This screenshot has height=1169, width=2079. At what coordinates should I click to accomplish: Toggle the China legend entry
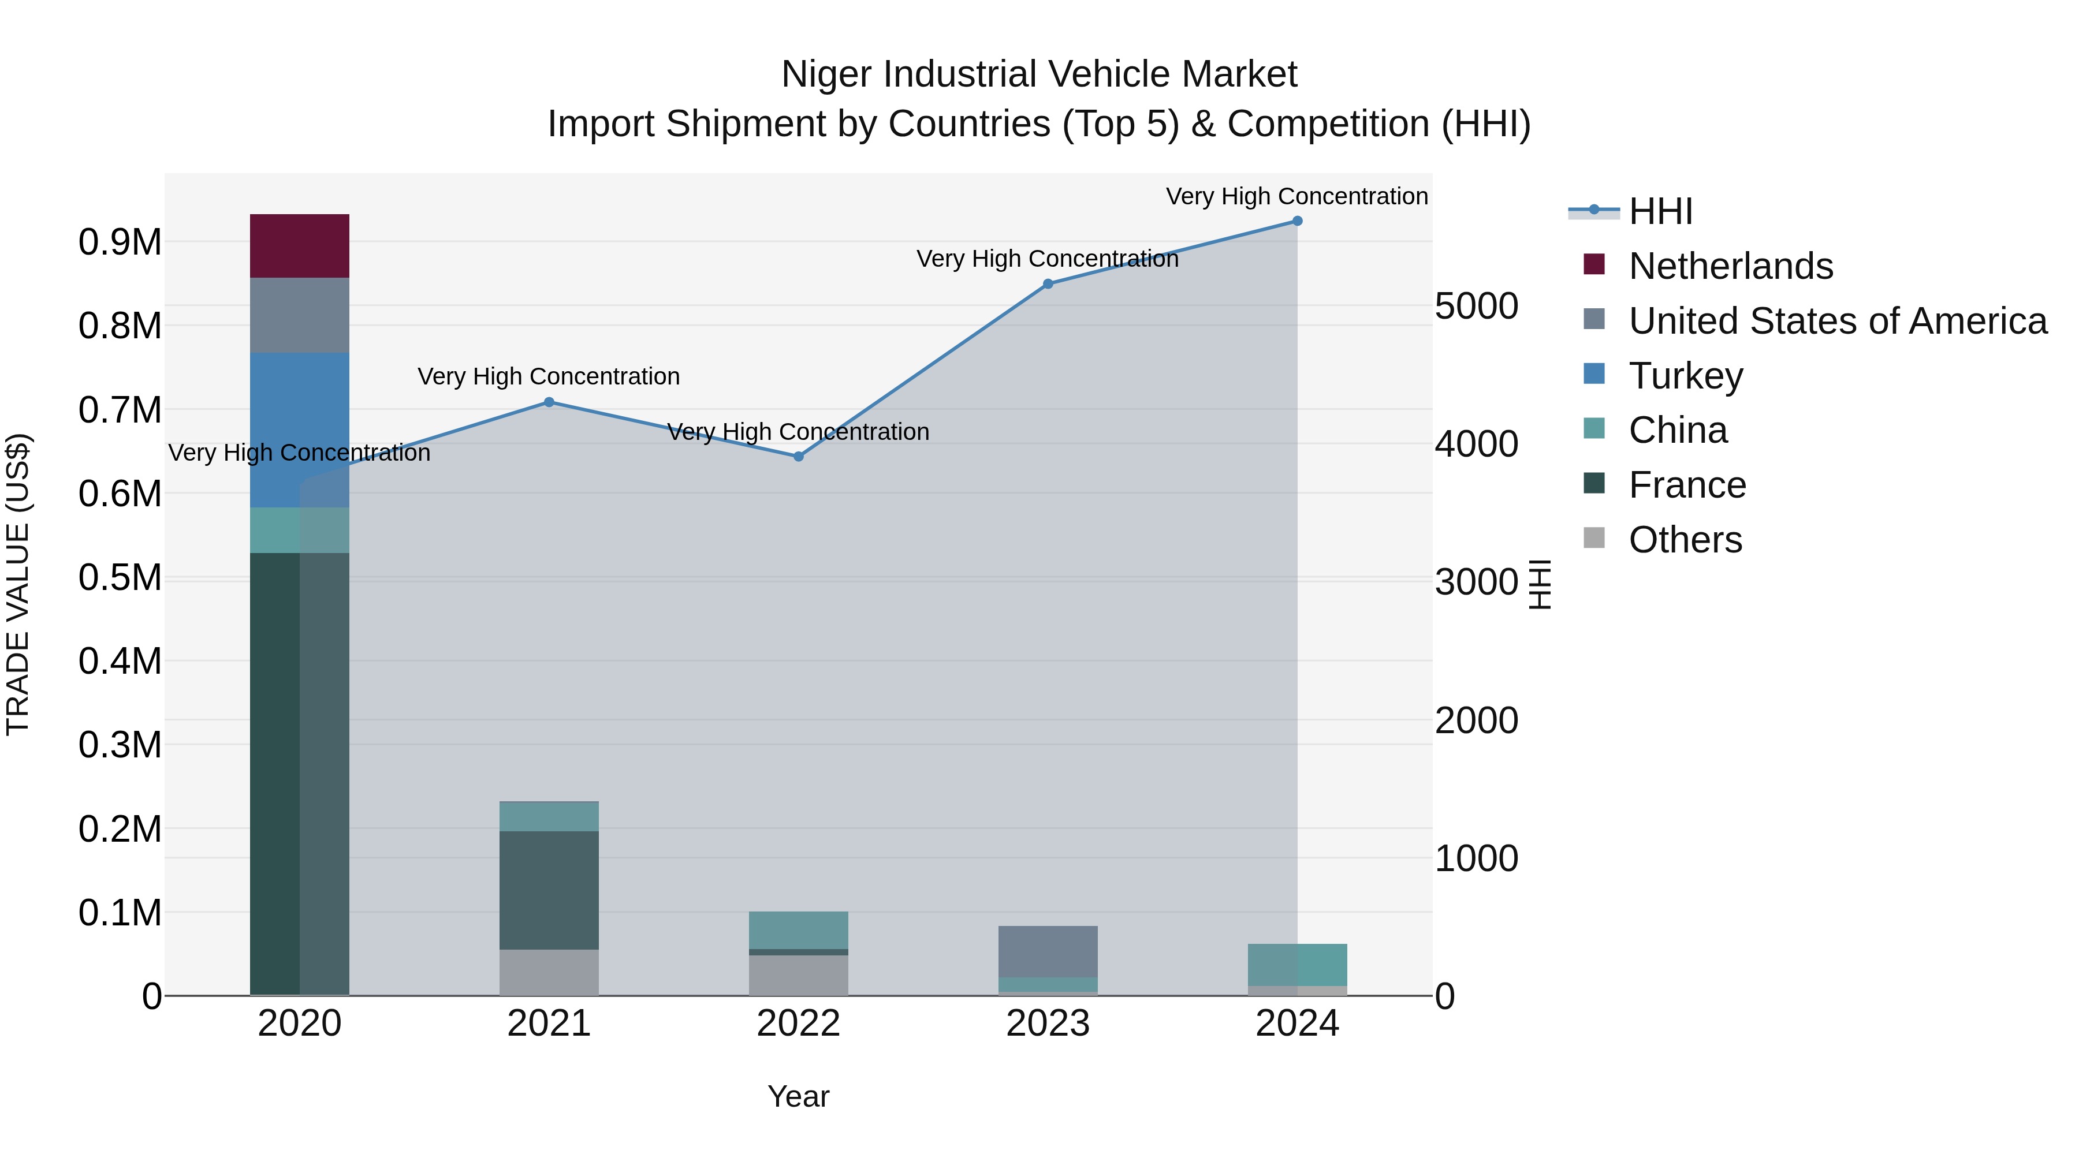pos(1655,430)
